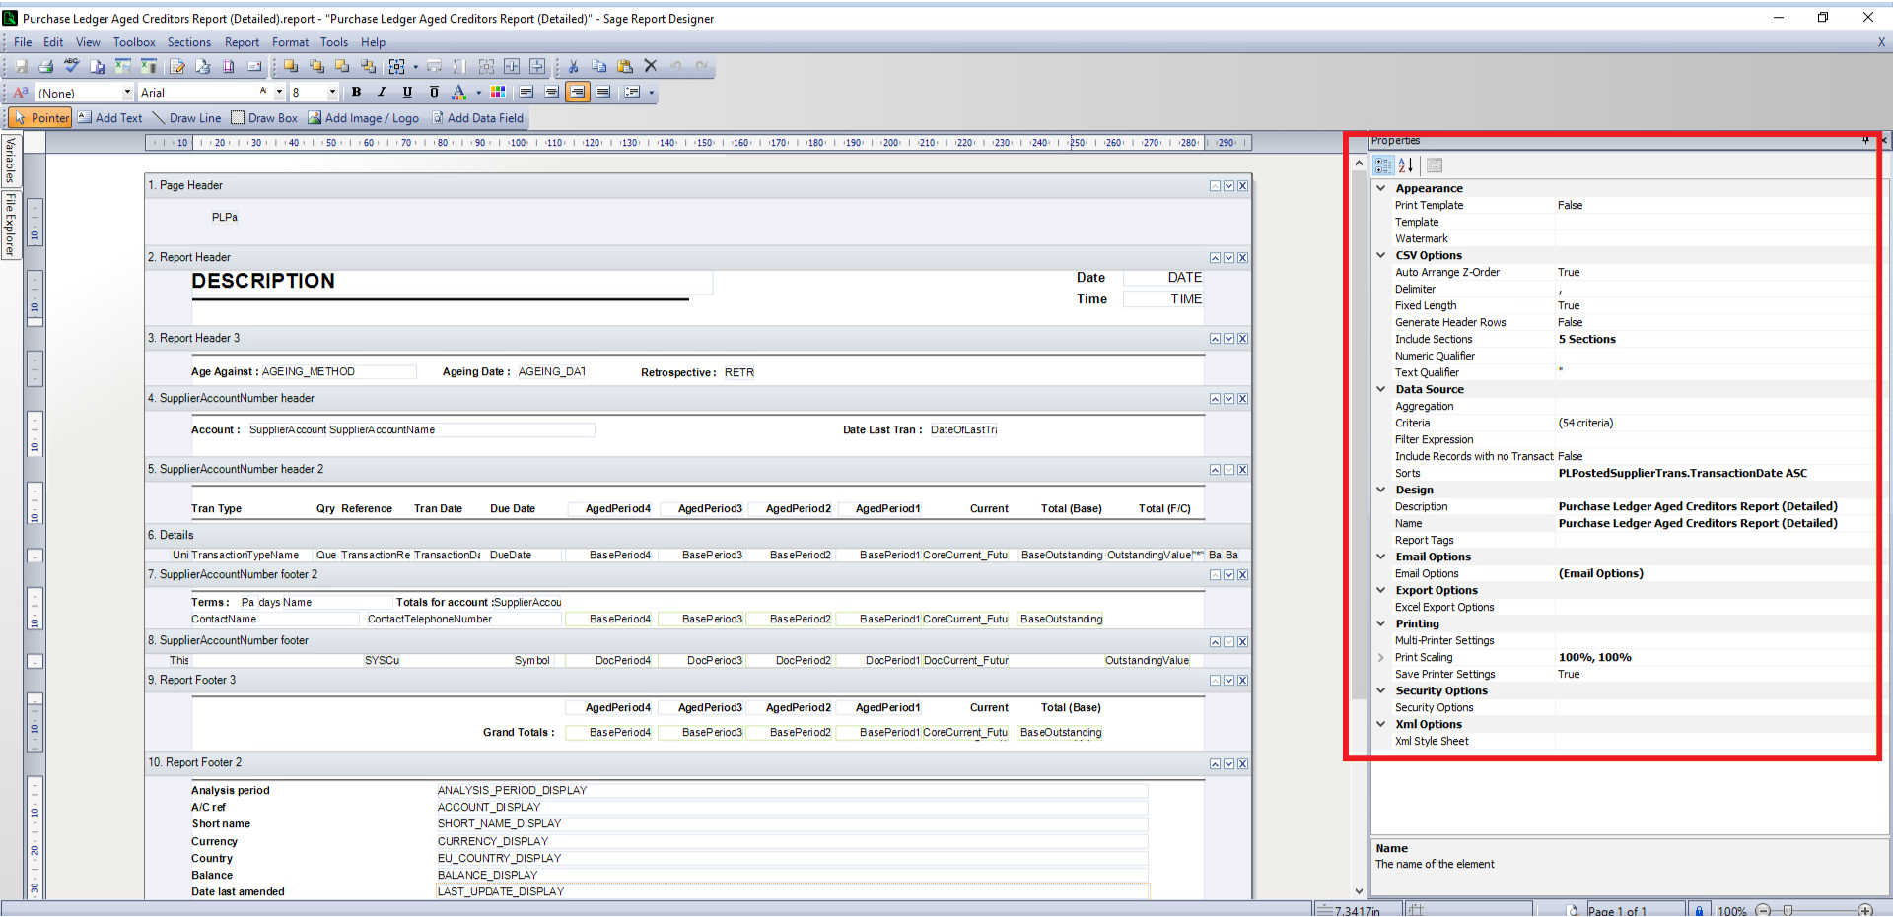The height and width of the screenshot is (917, 1893).
Task: Click the pin icon on Properties panel
Action: (x=1865, y=141)
